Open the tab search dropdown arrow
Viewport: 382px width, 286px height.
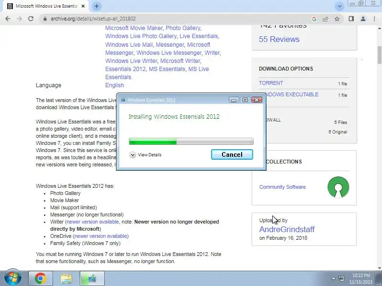(340, 6)
